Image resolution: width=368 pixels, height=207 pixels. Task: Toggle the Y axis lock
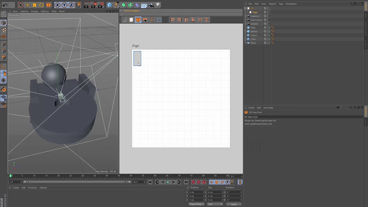point(64,5)
